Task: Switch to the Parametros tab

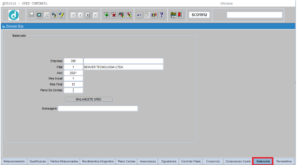Action: 284,162
